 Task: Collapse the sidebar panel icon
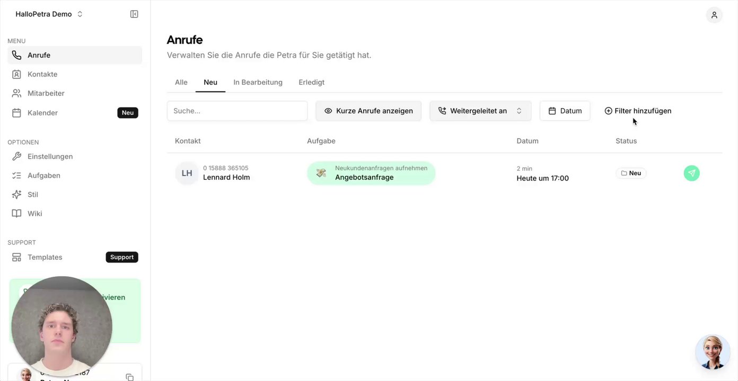tap(134, 14)
